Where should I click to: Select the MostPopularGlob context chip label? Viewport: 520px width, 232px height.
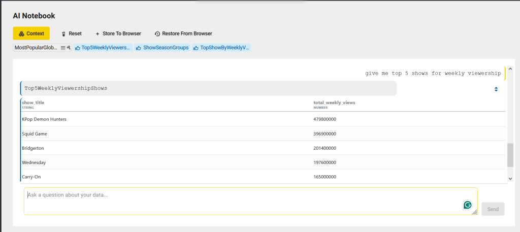(36, 48)
